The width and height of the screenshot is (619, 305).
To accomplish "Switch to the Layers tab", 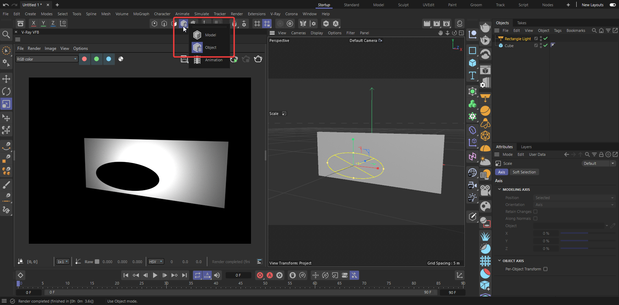I will pyautogui.click(x=526, y=147).
